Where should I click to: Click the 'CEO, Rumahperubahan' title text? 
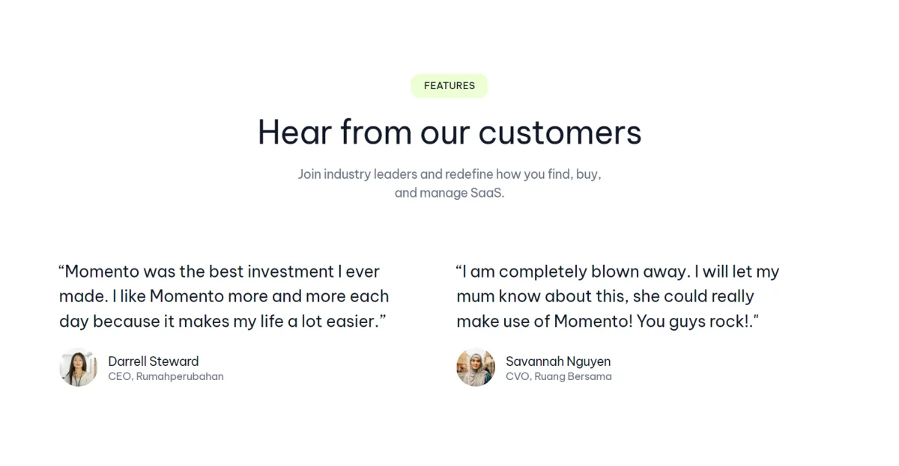coord(166,376)
